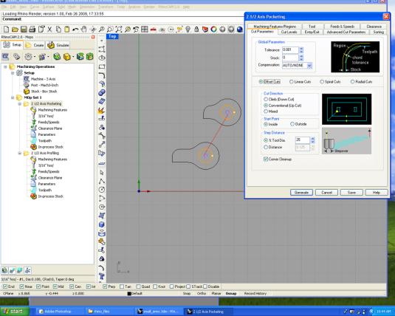Click the Save button in the Pocketing dialog
This screenshot has width=395, height=316.
[x=351, y=193]
